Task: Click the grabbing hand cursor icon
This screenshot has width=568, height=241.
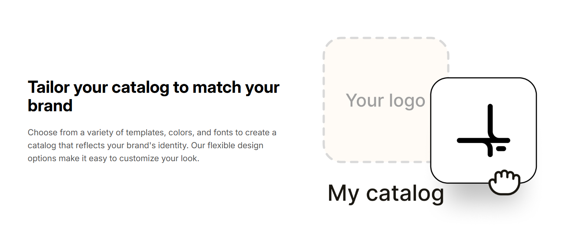Action: (505, 182)
